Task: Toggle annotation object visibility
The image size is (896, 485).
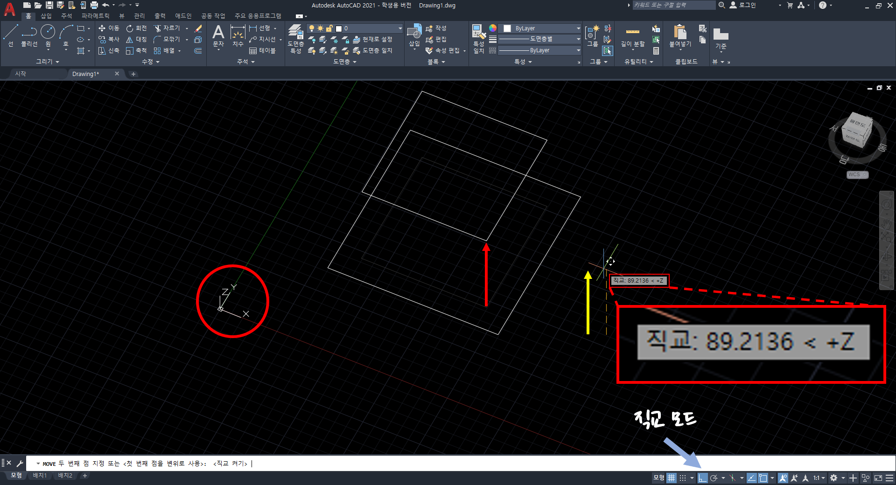Action: click(783, 478)
